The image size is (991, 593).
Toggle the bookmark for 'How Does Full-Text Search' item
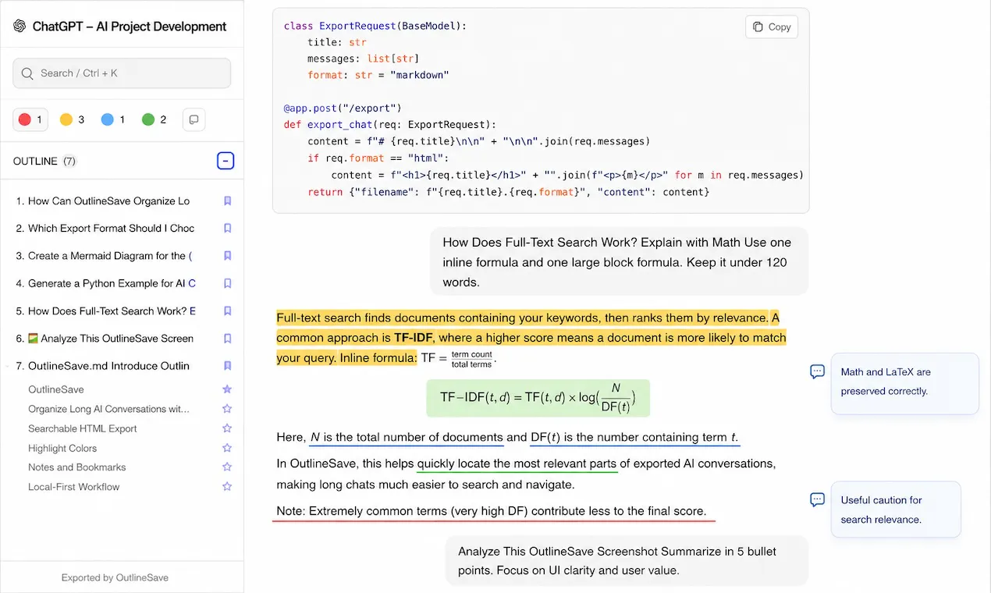[x=228, y=311]
